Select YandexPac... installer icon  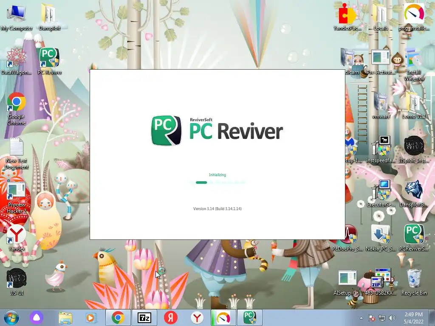(347, 17)
